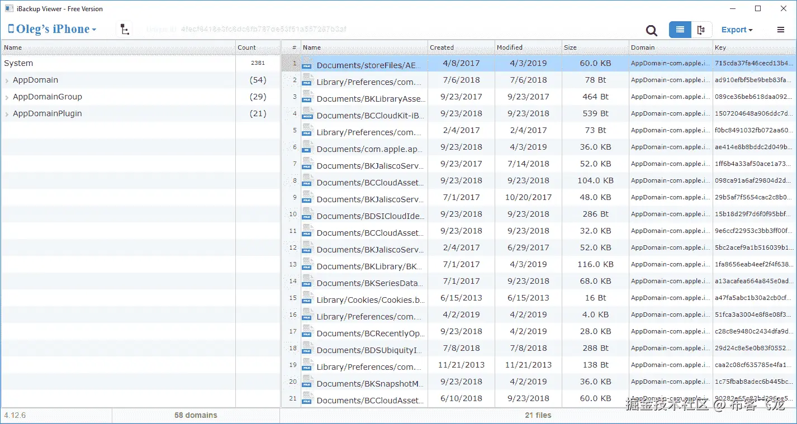Screen dimensions: 797x424
Task: Click the file icon for Documents/com.apple.ap row
Action: (x=307, y=147)
